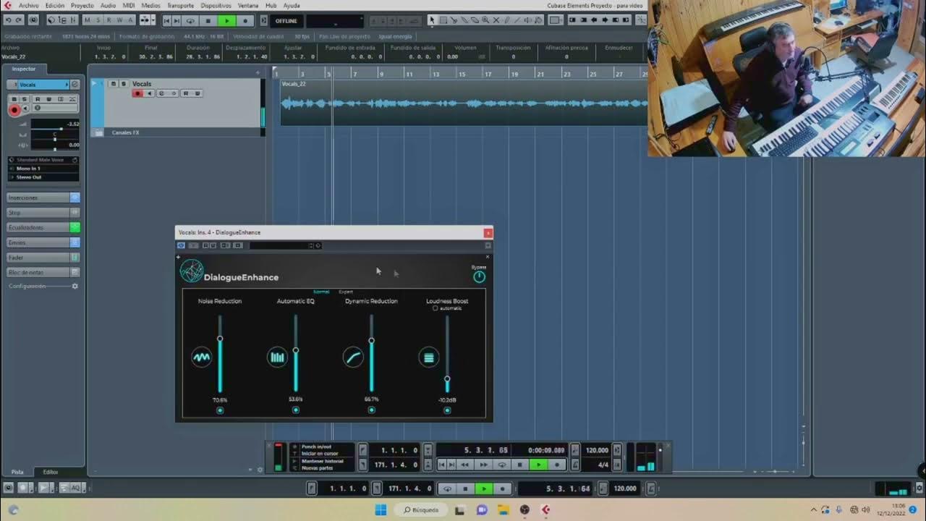Viewport: 926px width, 521px height.
Task: Switch to the Expert tab in DialogueEnhance
Action: (346, 292)
